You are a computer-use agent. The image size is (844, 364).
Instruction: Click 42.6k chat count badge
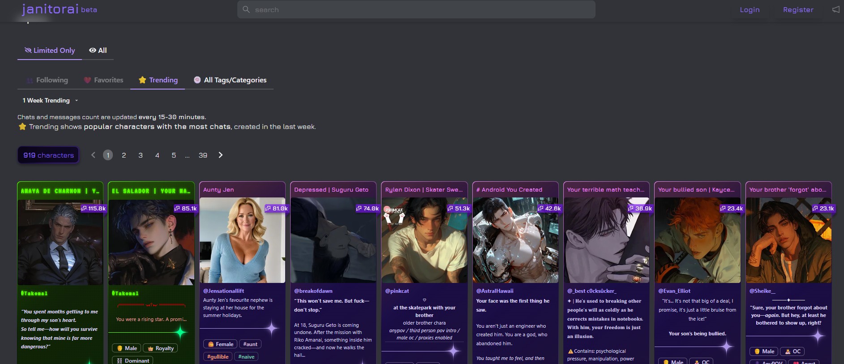pos(549,208)
